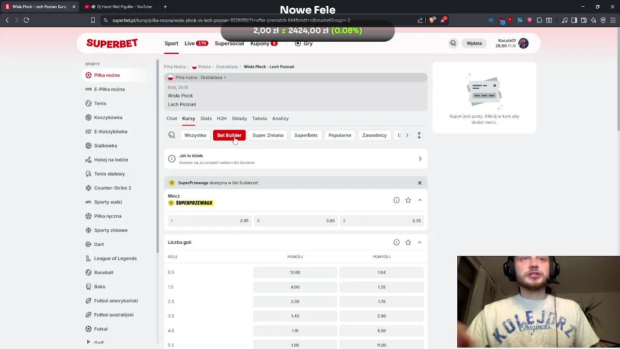This screenshot has height=349, width=620.
Task: Open browser extensions puzzle icon
Action: pyautogui.click(x=539, y=20)
